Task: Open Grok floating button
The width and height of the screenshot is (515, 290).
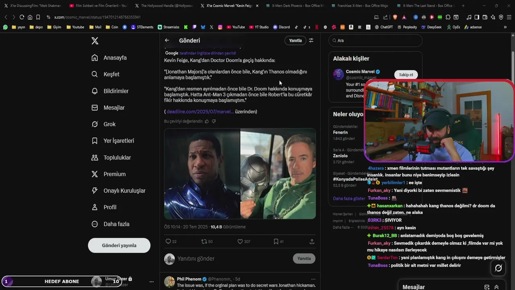Action: coord(498,268)
